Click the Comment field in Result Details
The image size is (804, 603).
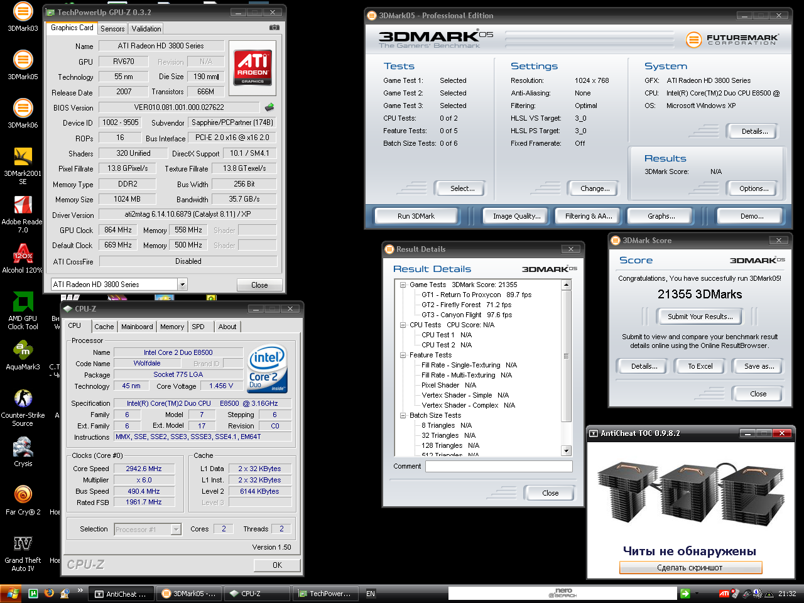pos(499,466)
